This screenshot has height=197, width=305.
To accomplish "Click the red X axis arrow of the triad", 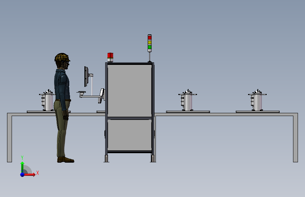I will click(x=30, y=175).
